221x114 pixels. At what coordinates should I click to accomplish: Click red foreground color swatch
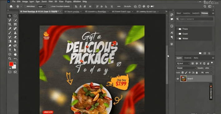tap(11, 64)
